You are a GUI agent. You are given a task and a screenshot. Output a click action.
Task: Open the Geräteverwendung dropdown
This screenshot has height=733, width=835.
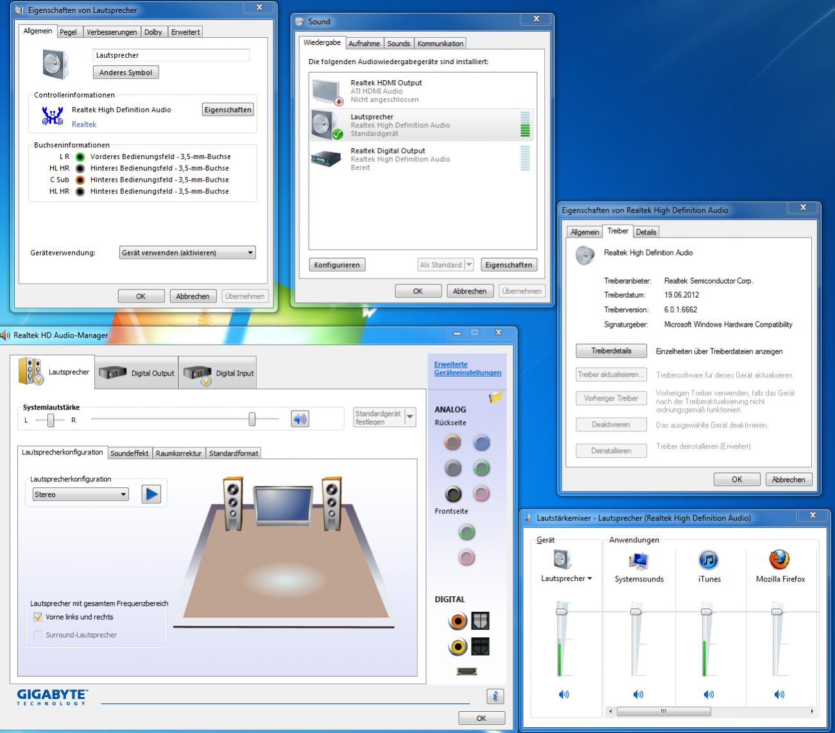[187, 253]
